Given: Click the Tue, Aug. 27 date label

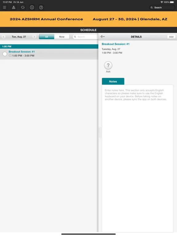Looking at the screenshot, I should click(x=19, y=37).
